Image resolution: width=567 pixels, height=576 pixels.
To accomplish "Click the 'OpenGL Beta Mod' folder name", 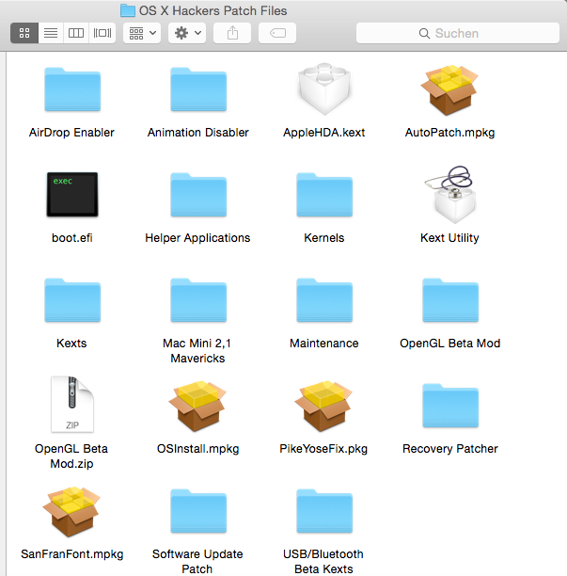I will pos(449,344).
